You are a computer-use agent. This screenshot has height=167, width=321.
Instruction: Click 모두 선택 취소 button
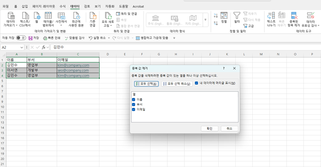(177, 83)
